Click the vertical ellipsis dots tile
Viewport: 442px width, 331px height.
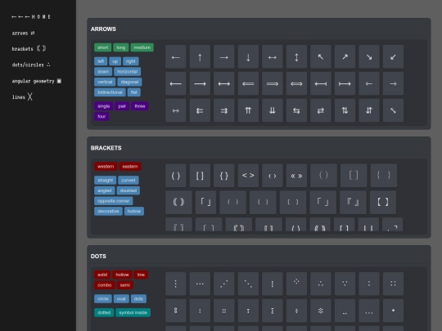176,284
